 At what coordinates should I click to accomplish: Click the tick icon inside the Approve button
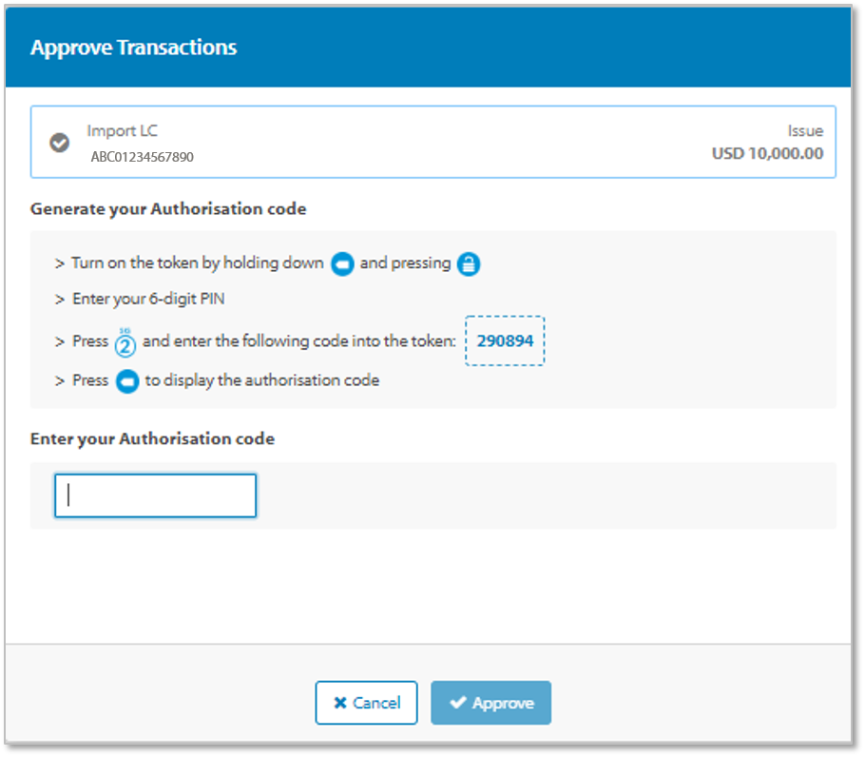pos(458,703)
